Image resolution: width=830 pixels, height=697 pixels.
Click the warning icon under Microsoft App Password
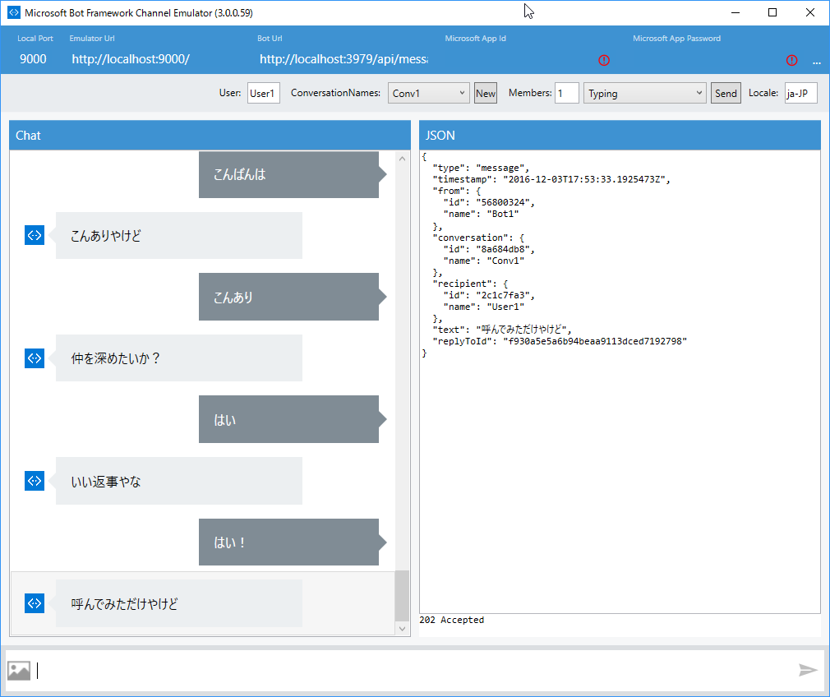click(791, 60)
